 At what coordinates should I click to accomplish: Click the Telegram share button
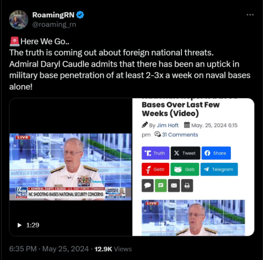pos(219,169)
